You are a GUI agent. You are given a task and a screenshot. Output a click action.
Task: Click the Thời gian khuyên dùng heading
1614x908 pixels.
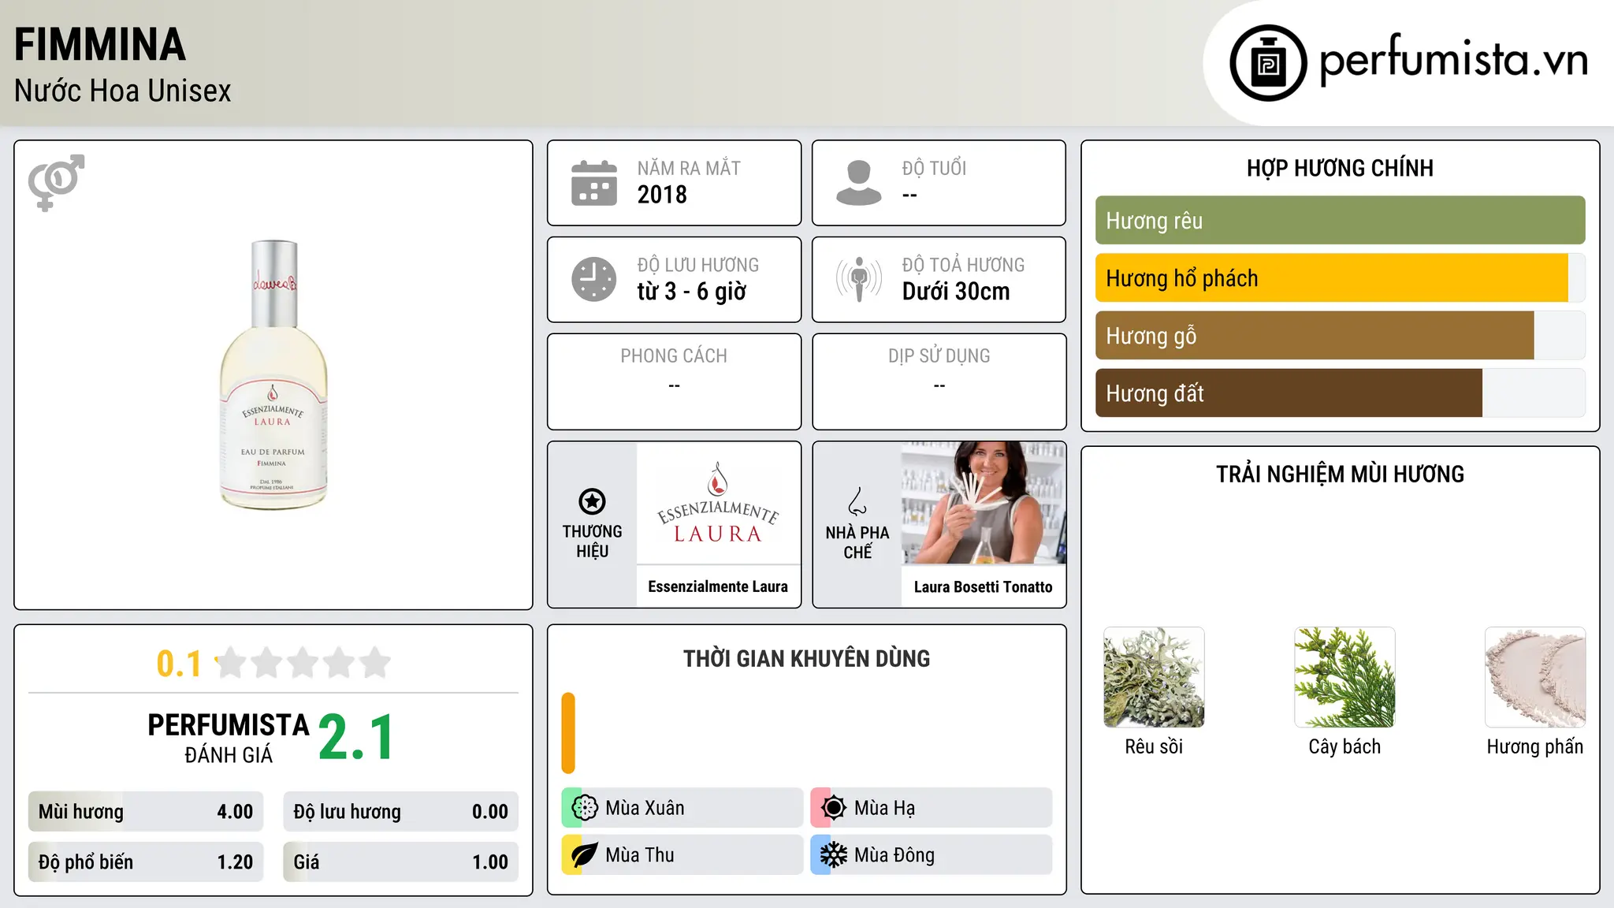click(x=807, y=658)
